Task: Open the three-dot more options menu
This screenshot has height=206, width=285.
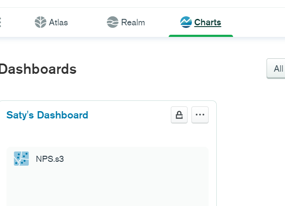Action: click(x=200, y=115)
